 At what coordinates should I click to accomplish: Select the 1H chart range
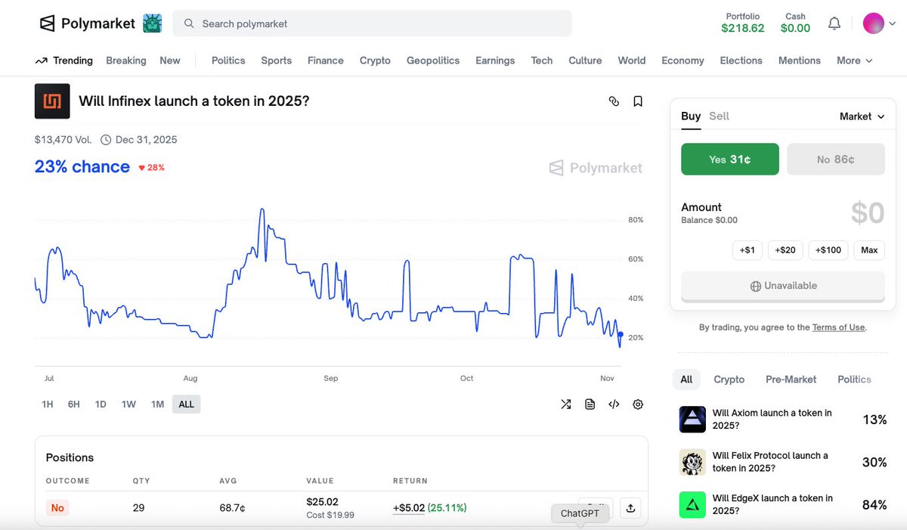click(x=47, y=404)
